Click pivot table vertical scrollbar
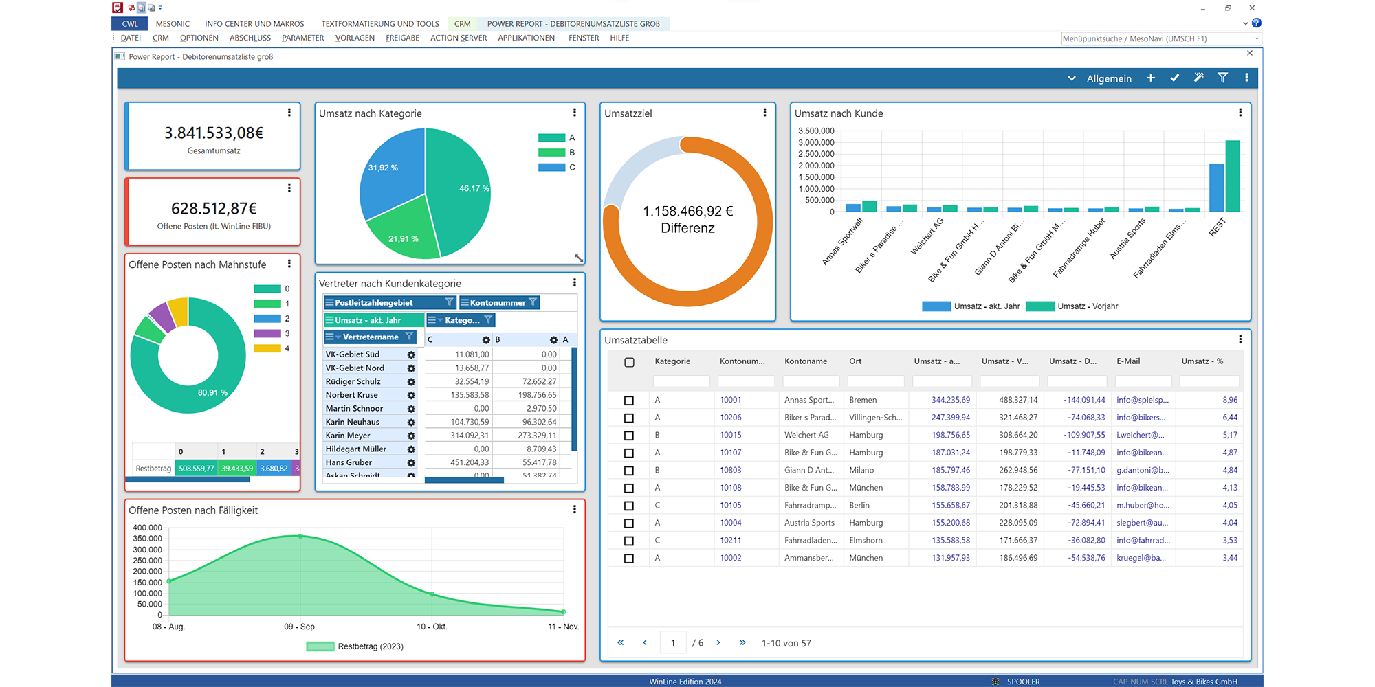Screen dimensions: 1375x687 (574, 398)
